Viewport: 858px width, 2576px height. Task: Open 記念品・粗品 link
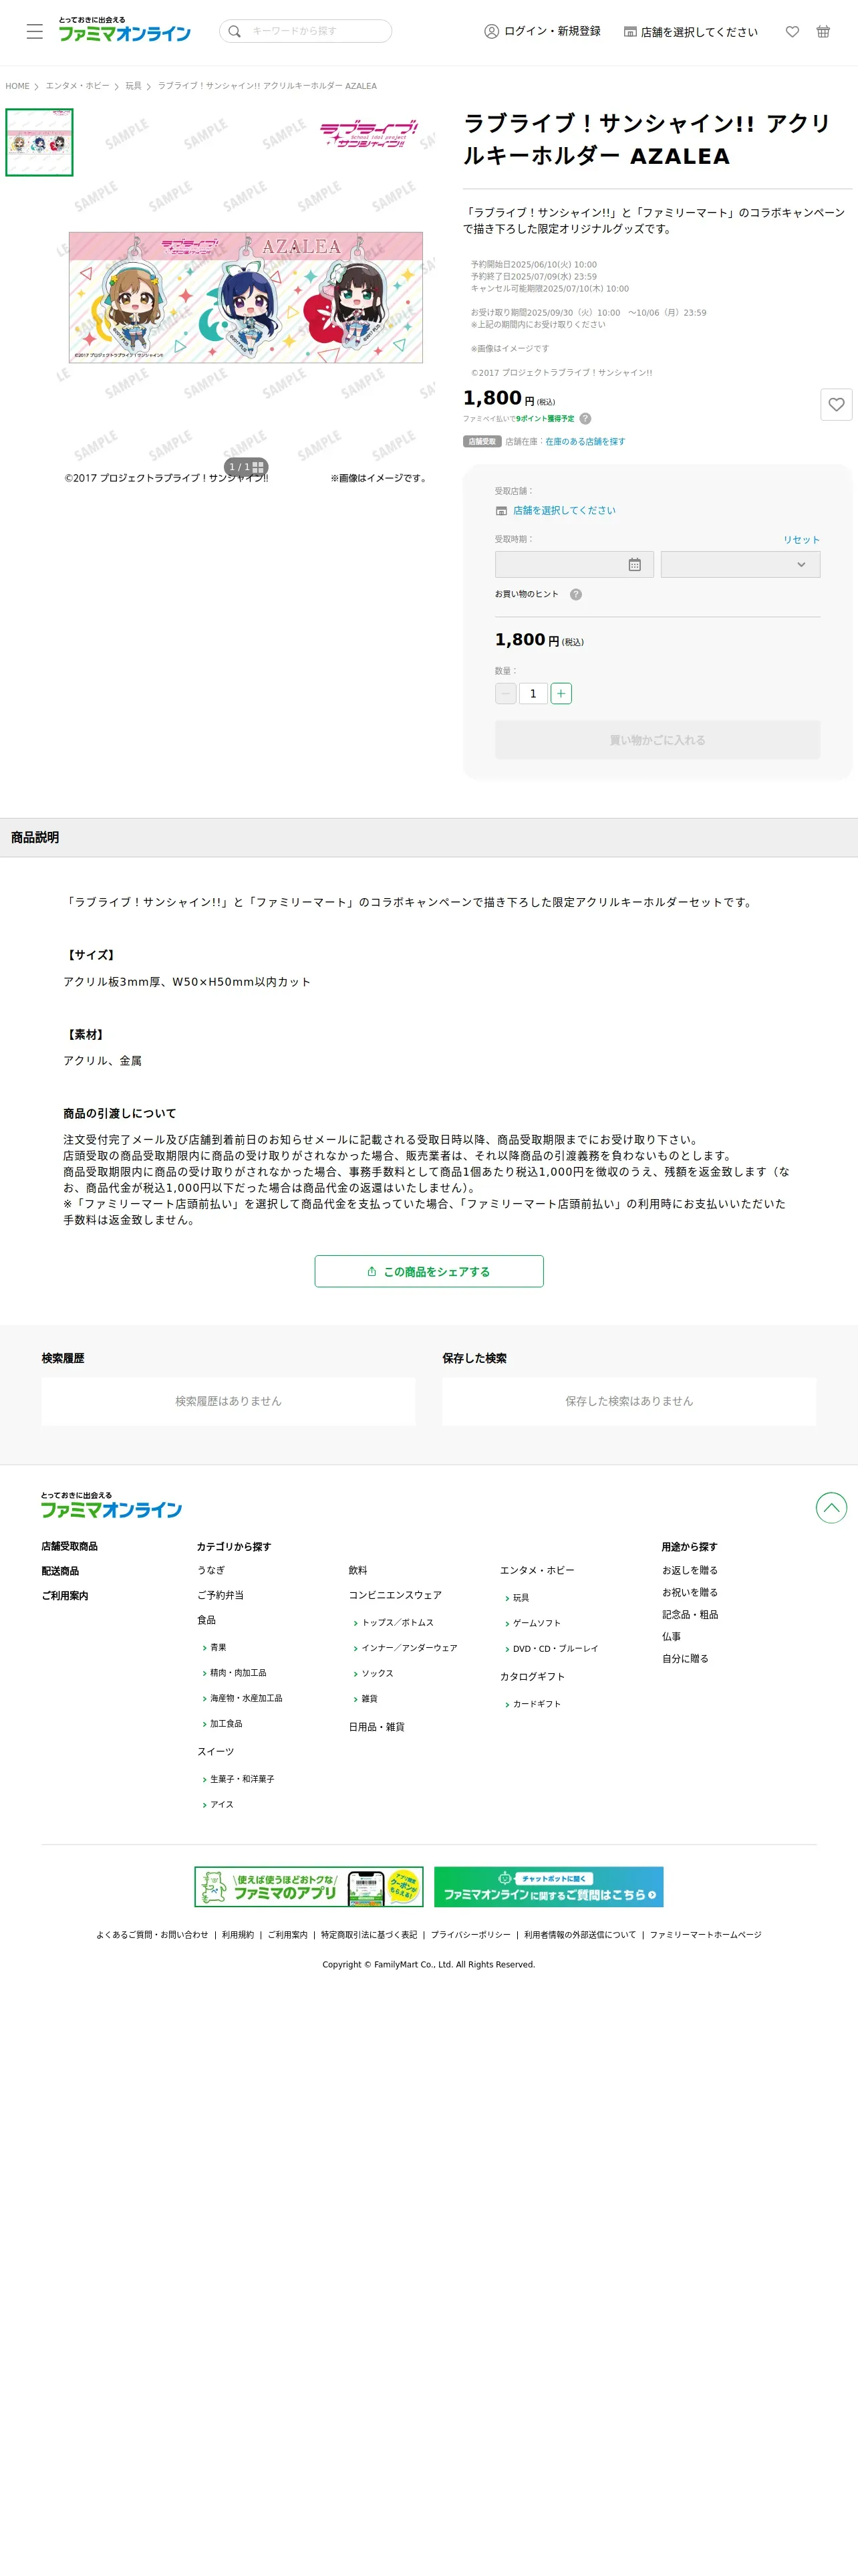pyautogui.click(x=690, y=1614)
